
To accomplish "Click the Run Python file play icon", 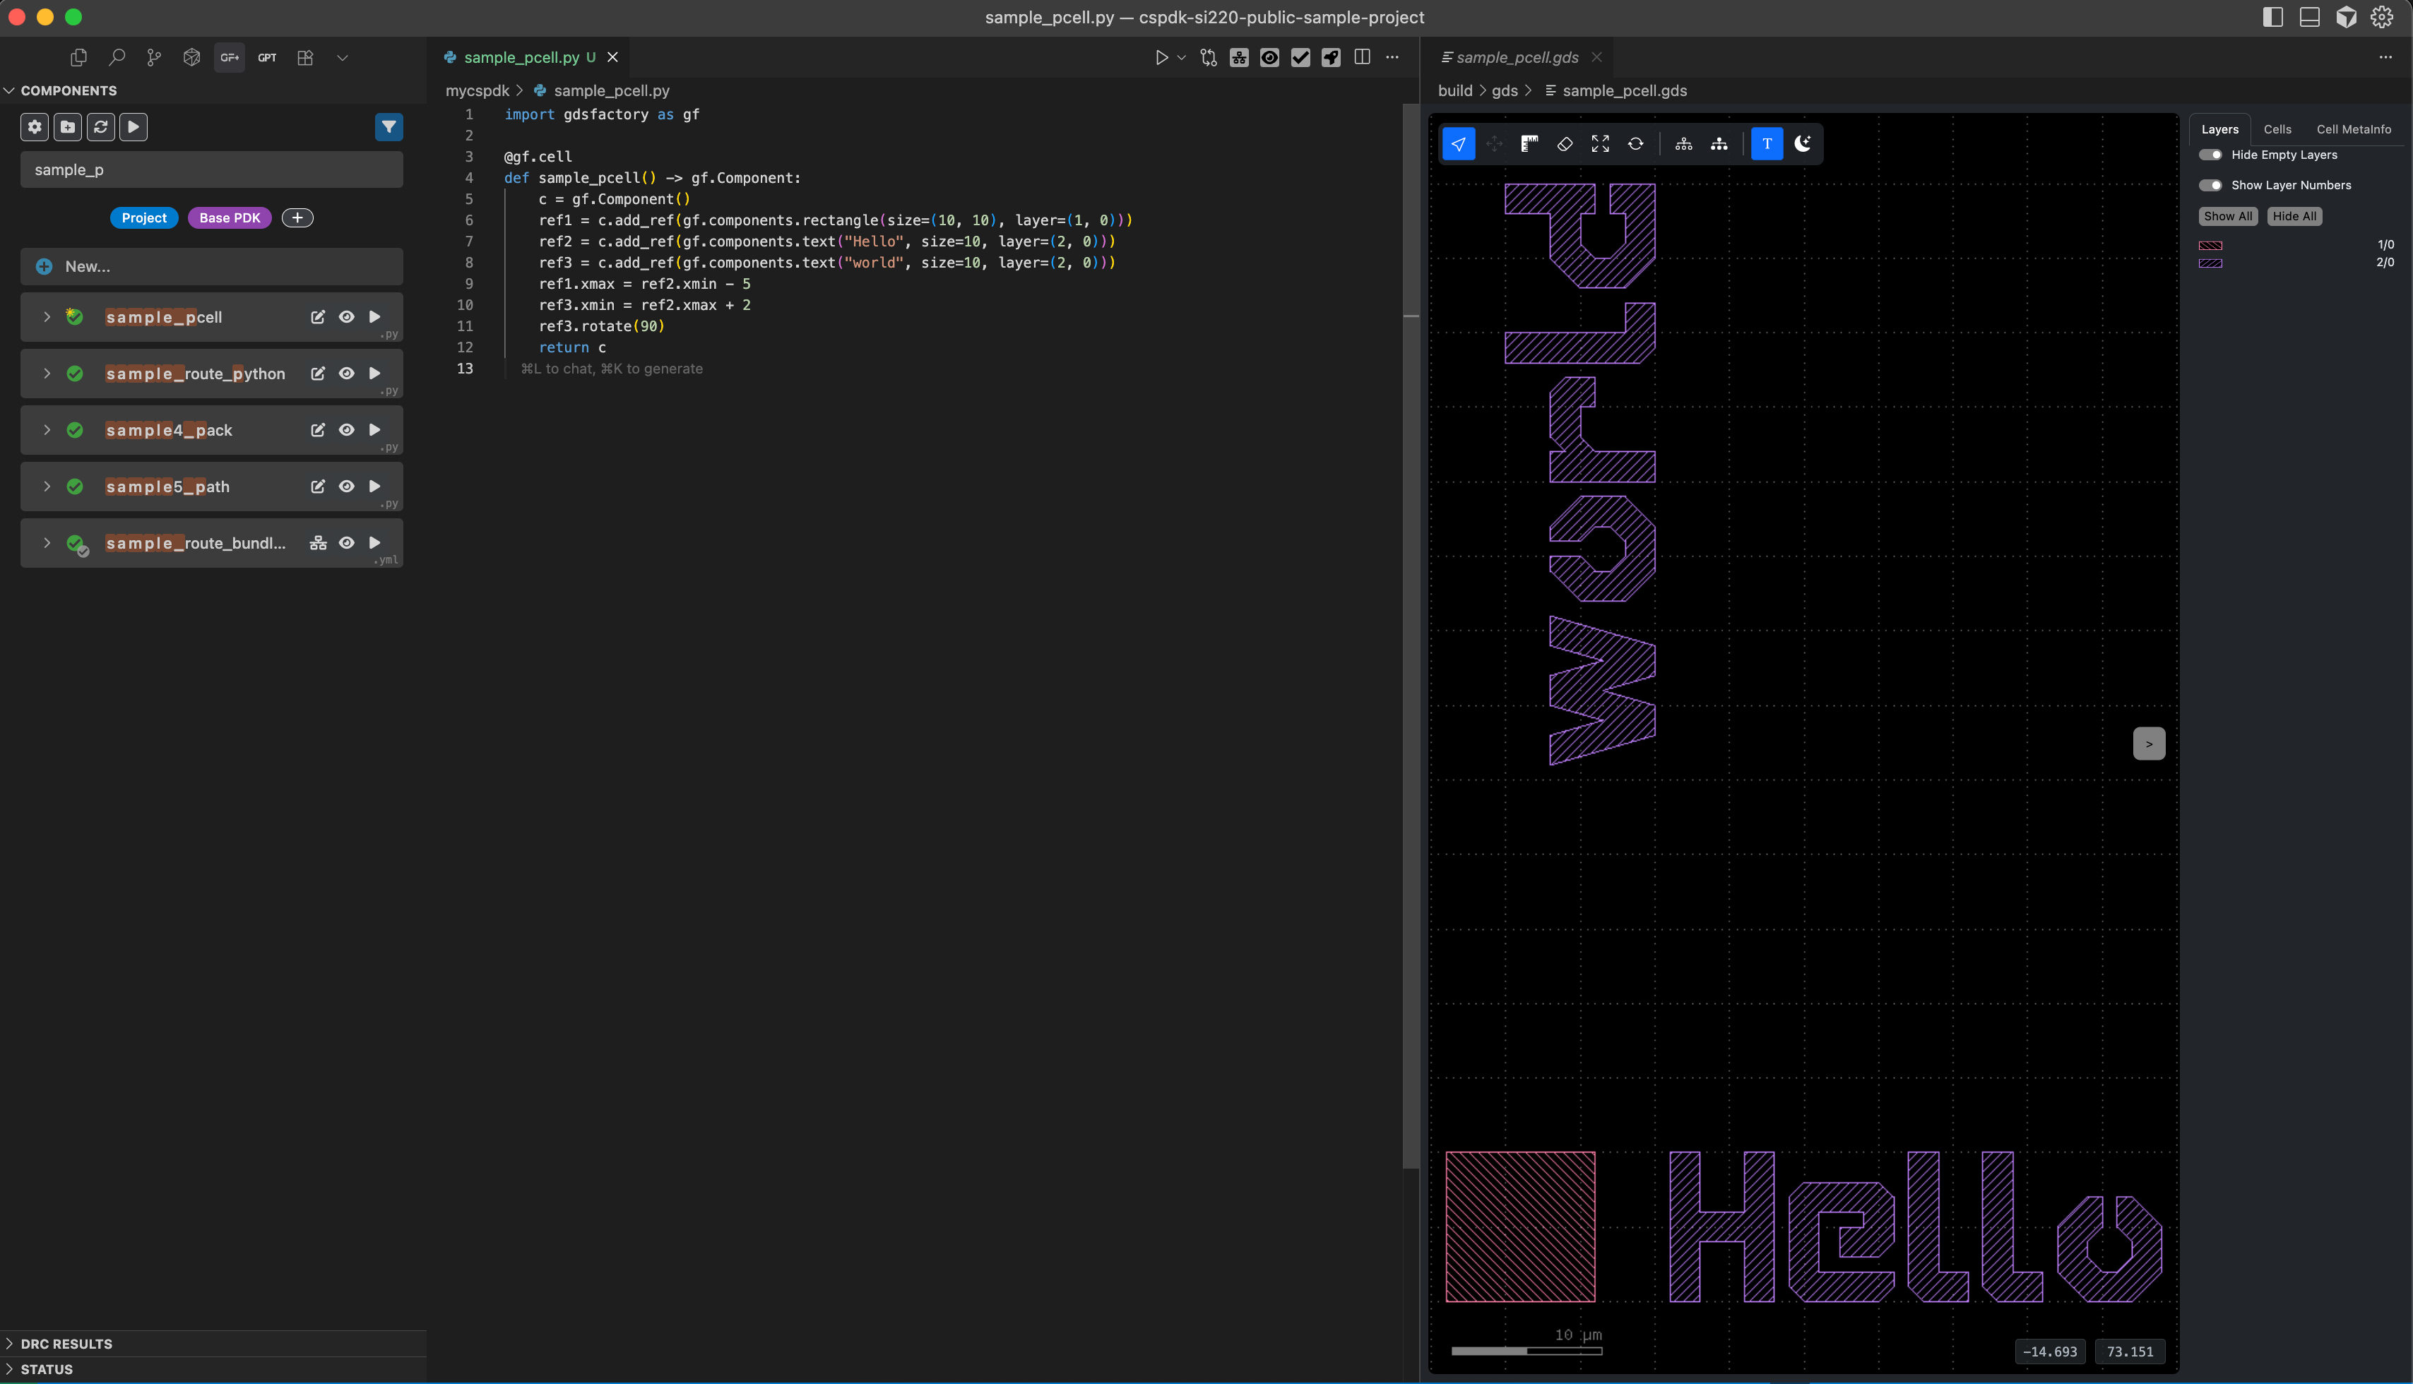I will click(x=1161, y=57).
